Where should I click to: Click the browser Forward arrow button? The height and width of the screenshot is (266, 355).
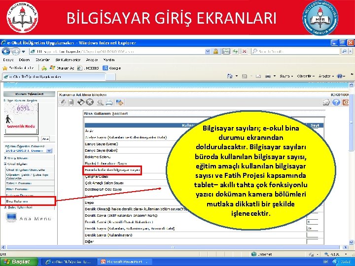pyautogui.click(x=15, y=52)
